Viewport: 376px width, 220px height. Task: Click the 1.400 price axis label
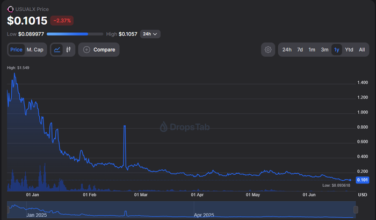(363, 83)
